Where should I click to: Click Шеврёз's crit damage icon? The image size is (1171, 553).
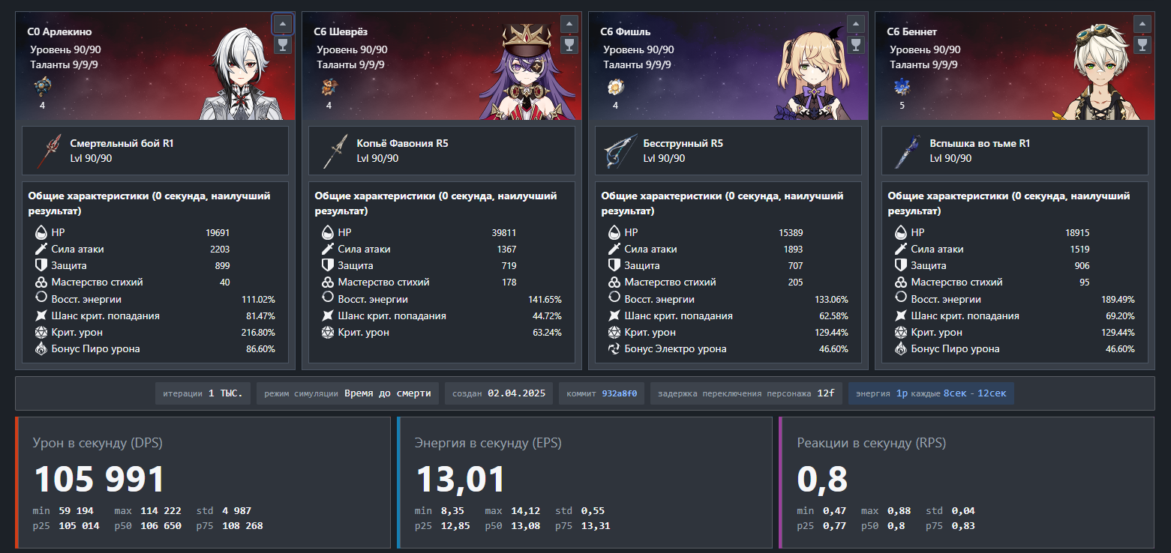(x=328, y=332)
